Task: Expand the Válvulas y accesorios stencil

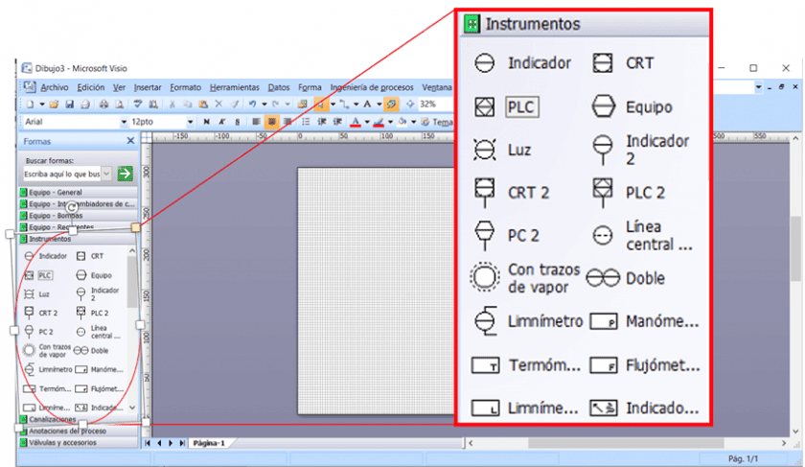Action: click(63, 442)
